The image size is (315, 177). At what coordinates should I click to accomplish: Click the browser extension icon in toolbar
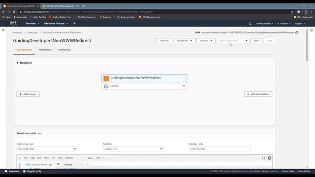tap(299, 12)
